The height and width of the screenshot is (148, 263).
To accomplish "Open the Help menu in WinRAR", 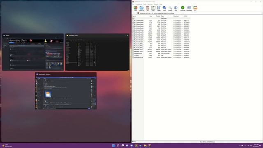I will click(x=161, y=4).
